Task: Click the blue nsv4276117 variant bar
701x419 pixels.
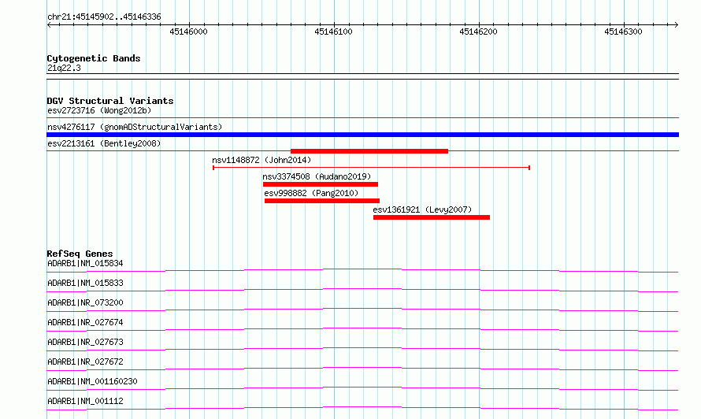Action: [362, 135]
